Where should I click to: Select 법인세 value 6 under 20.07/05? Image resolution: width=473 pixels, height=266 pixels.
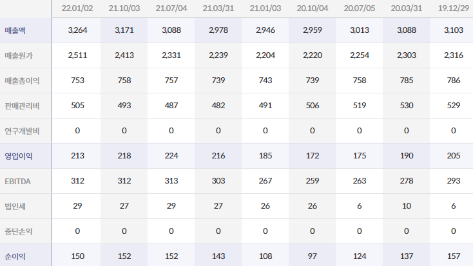(360, 205)
